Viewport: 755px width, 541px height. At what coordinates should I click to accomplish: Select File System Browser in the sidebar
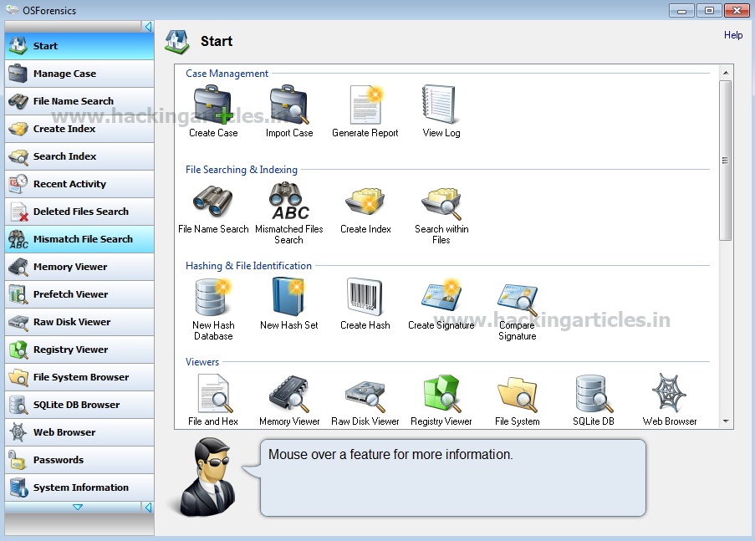click(79, 377)
